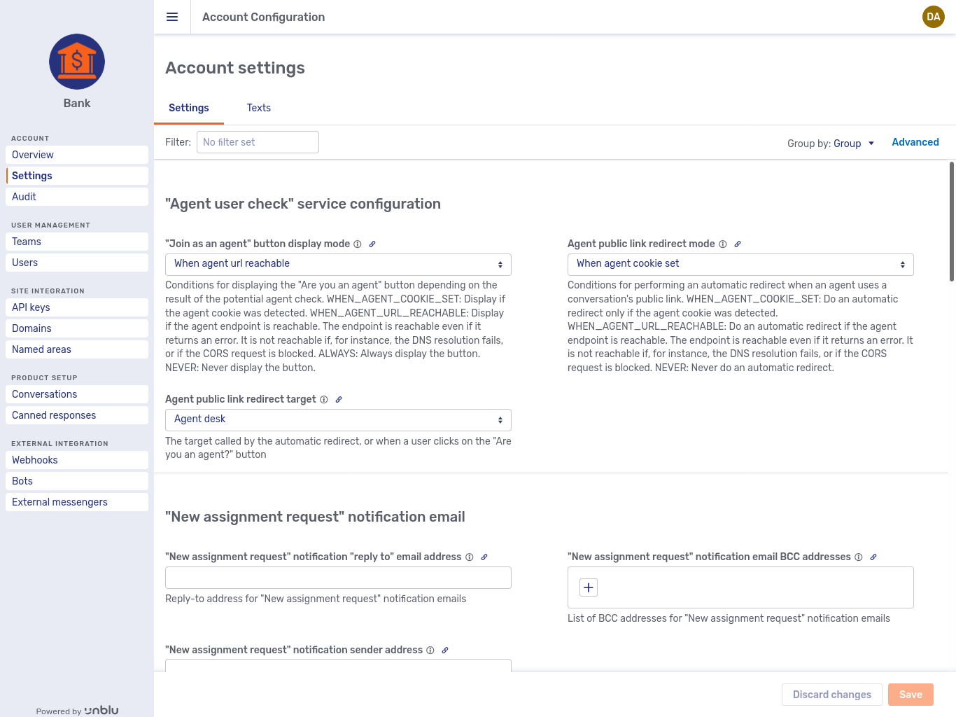Open 'When agent cookie set' dropdown
The image size is (956, 717).
point(740,264)
